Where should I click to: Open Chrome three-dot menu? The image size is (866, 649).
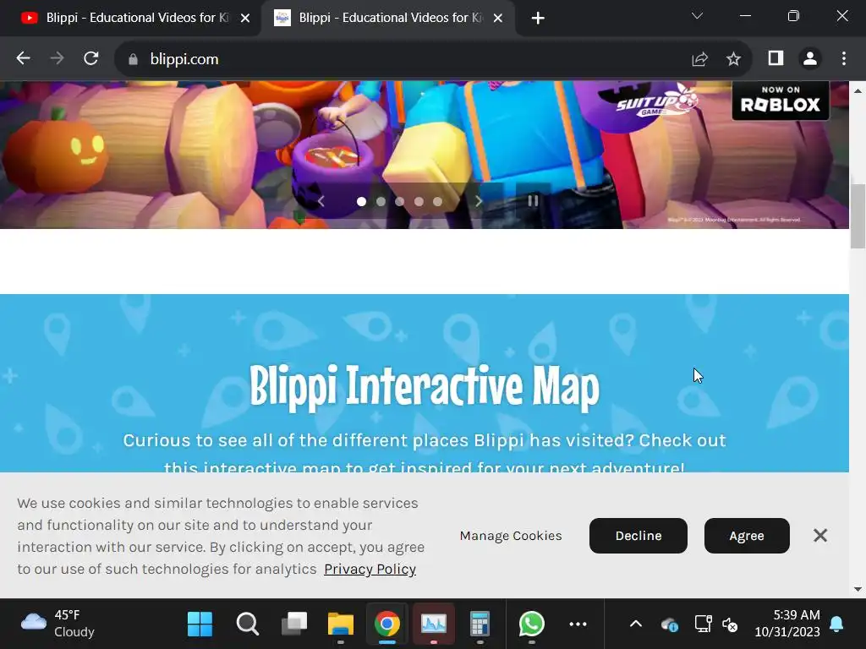pos(844,58)
